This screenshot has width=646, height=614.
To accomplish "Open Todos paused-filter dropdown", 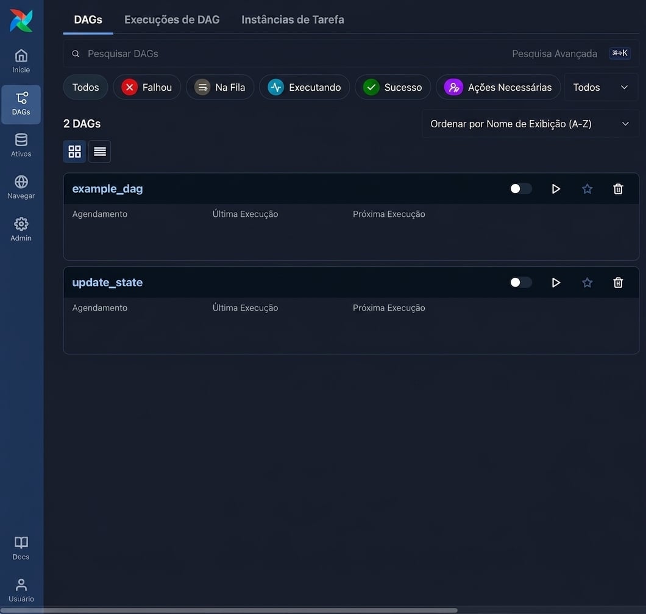I will click(x=601, y=87).
